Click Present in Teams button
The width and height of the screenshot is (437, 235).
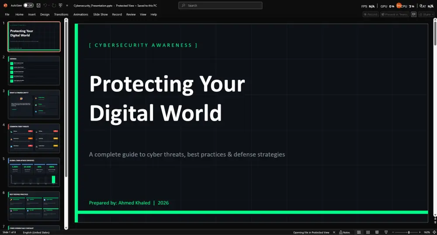394,14
